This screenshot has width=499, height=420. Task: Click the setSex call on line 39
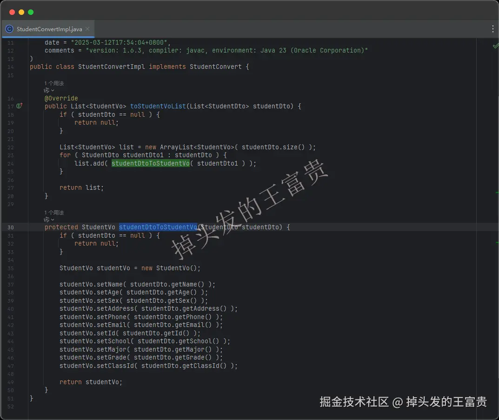pyautogui.click(x=133, y=300)
